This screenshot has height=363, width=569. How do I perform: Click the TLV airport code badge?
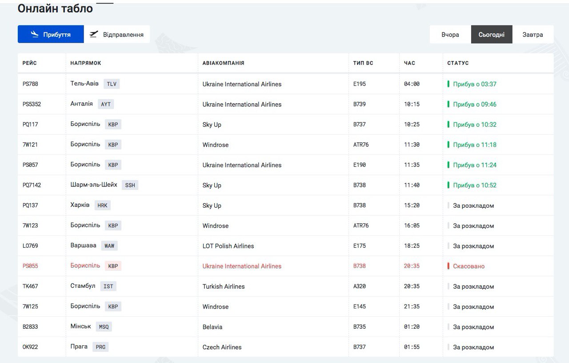(112, 84)
